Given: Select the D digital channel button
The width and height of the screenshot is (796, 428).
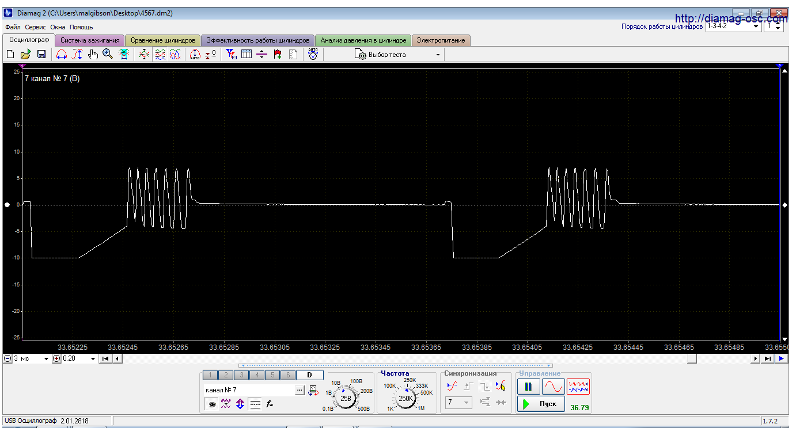Looking at the screenshot, I should pyautogui.click(x=310, y=375).
